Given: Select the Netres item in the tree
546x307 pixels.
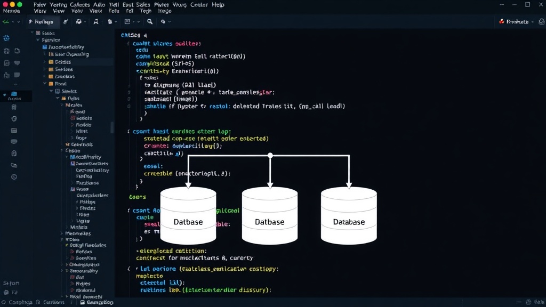Looking at the screenshot, I should [x=83, y=284].
